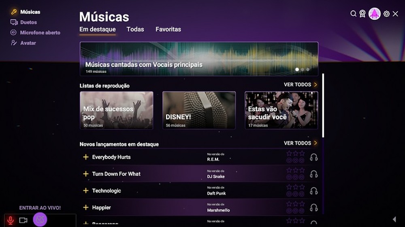Open the Mix de sucessos pop playlist

click(117, 110)
